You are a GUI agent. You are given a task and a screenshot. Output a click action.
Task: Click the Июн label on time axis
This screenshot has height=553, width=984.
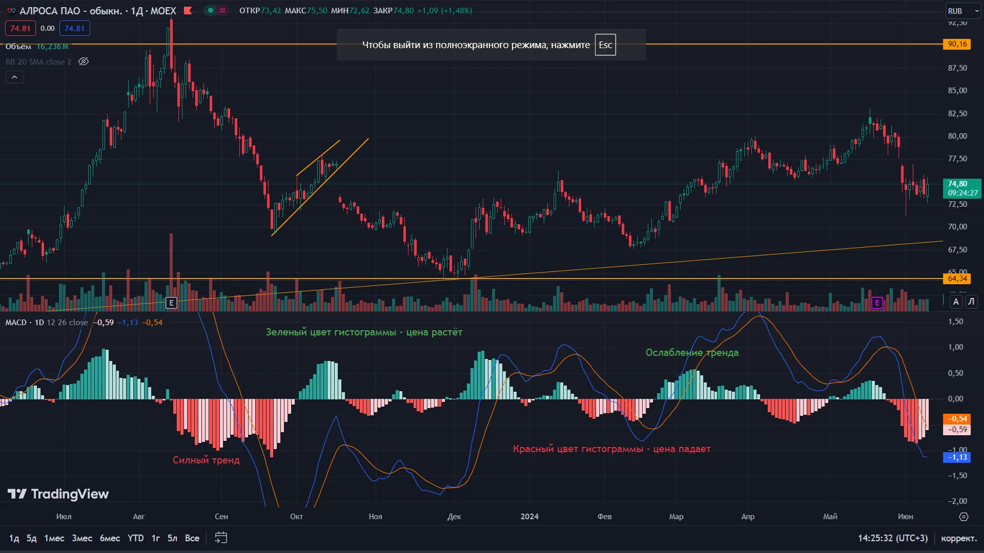[x=906, y=517]
